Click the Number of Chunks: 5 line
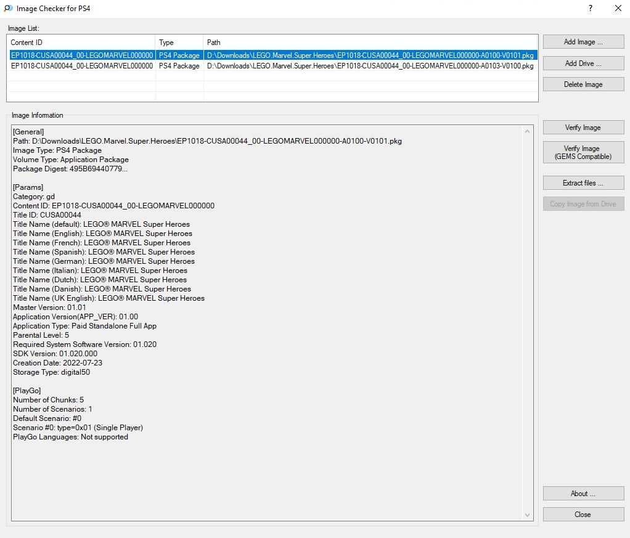 [x=48, y=400]
